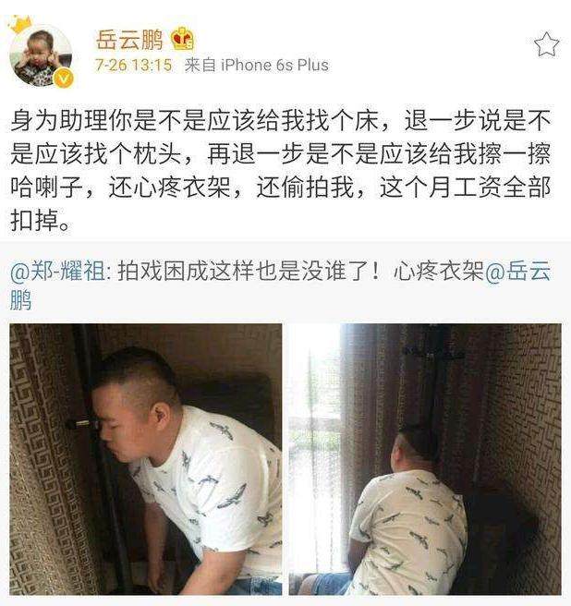Tap the timestamp 7-26 13:15

click(134, 65)
